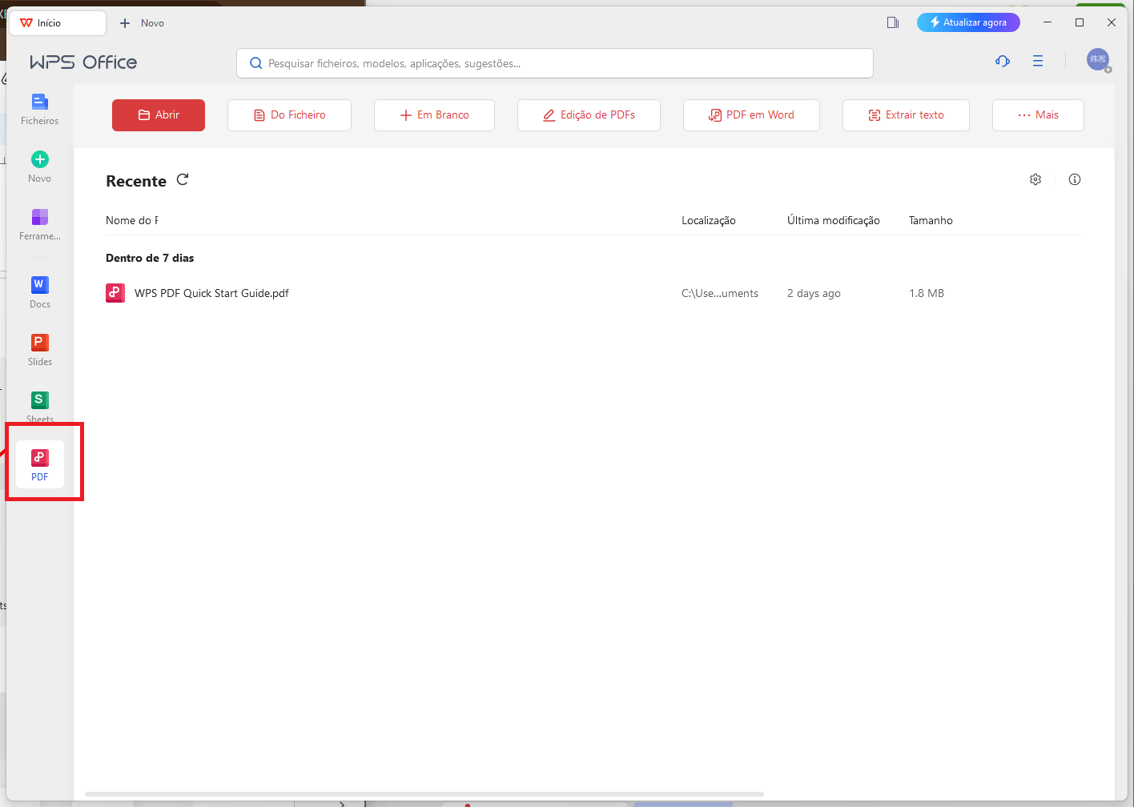Viewport: 1134px width, 807px height.
Task: Show more tools with Mais button
Action: tap(1038, 115)
